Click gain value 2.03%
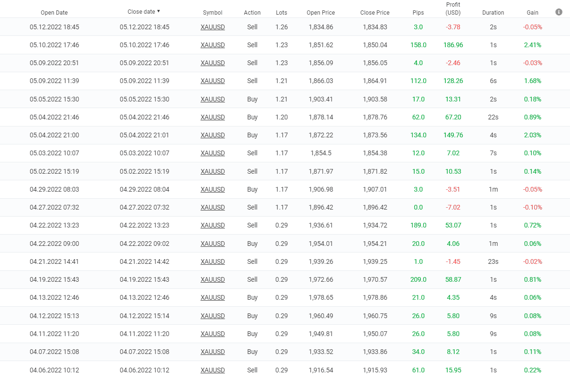The width and height of the screenshot is (570, 379). 533,135
